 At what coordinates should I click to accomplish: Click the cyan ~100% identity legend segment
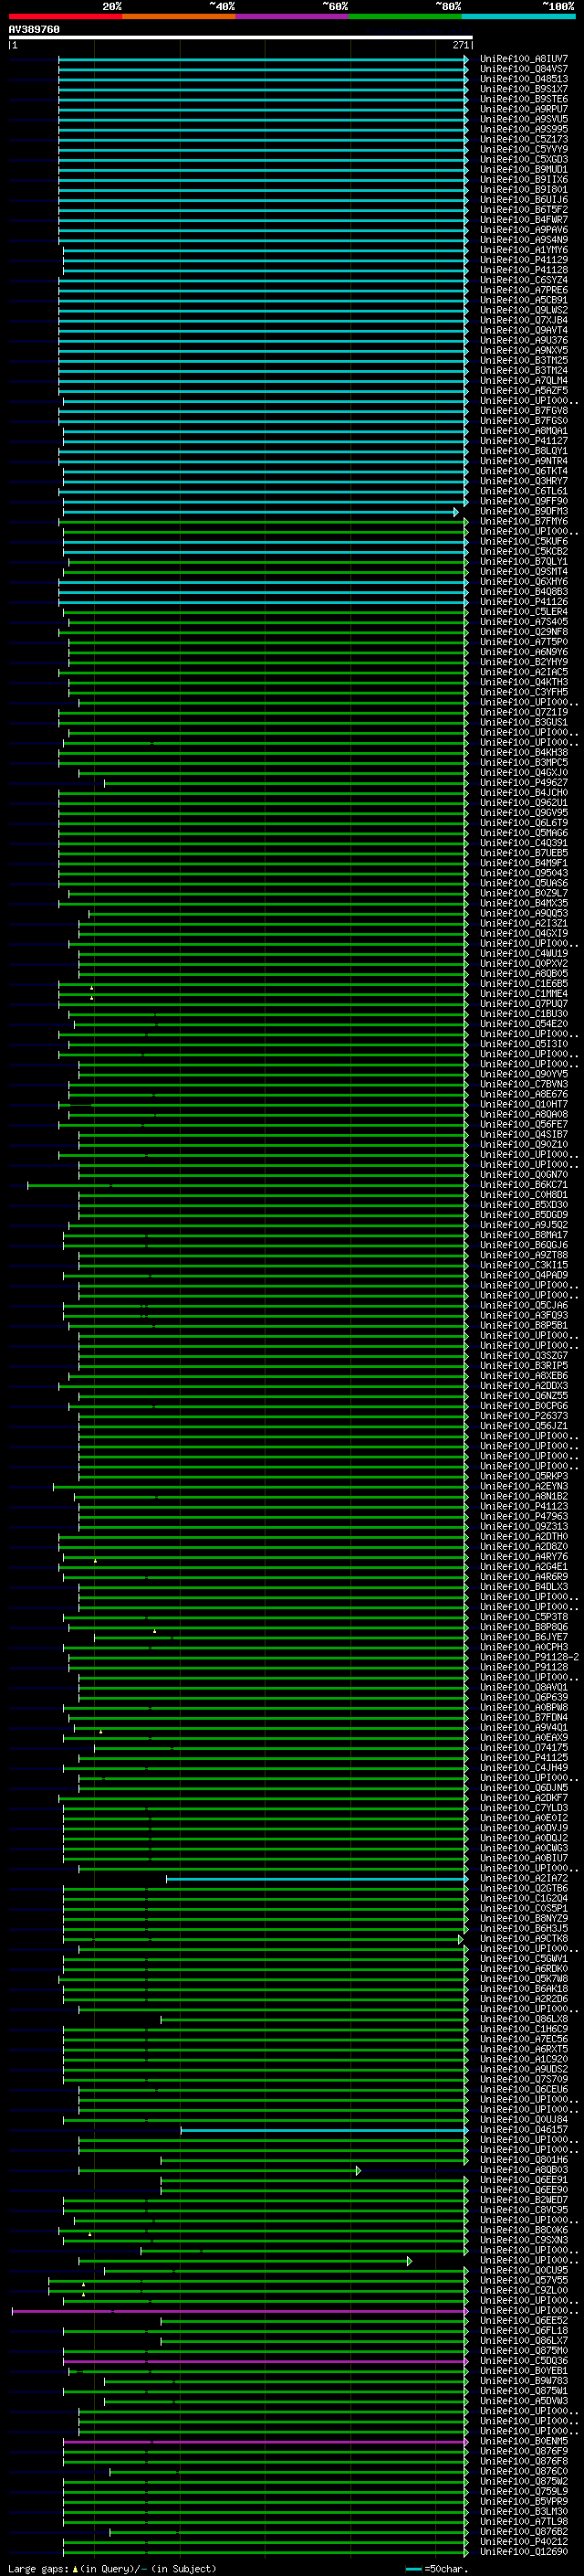tap(519, 16)
